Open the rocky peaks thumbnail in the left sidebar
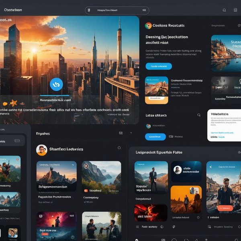Screen dimensions: 241x241 click(x=10, y=199)
